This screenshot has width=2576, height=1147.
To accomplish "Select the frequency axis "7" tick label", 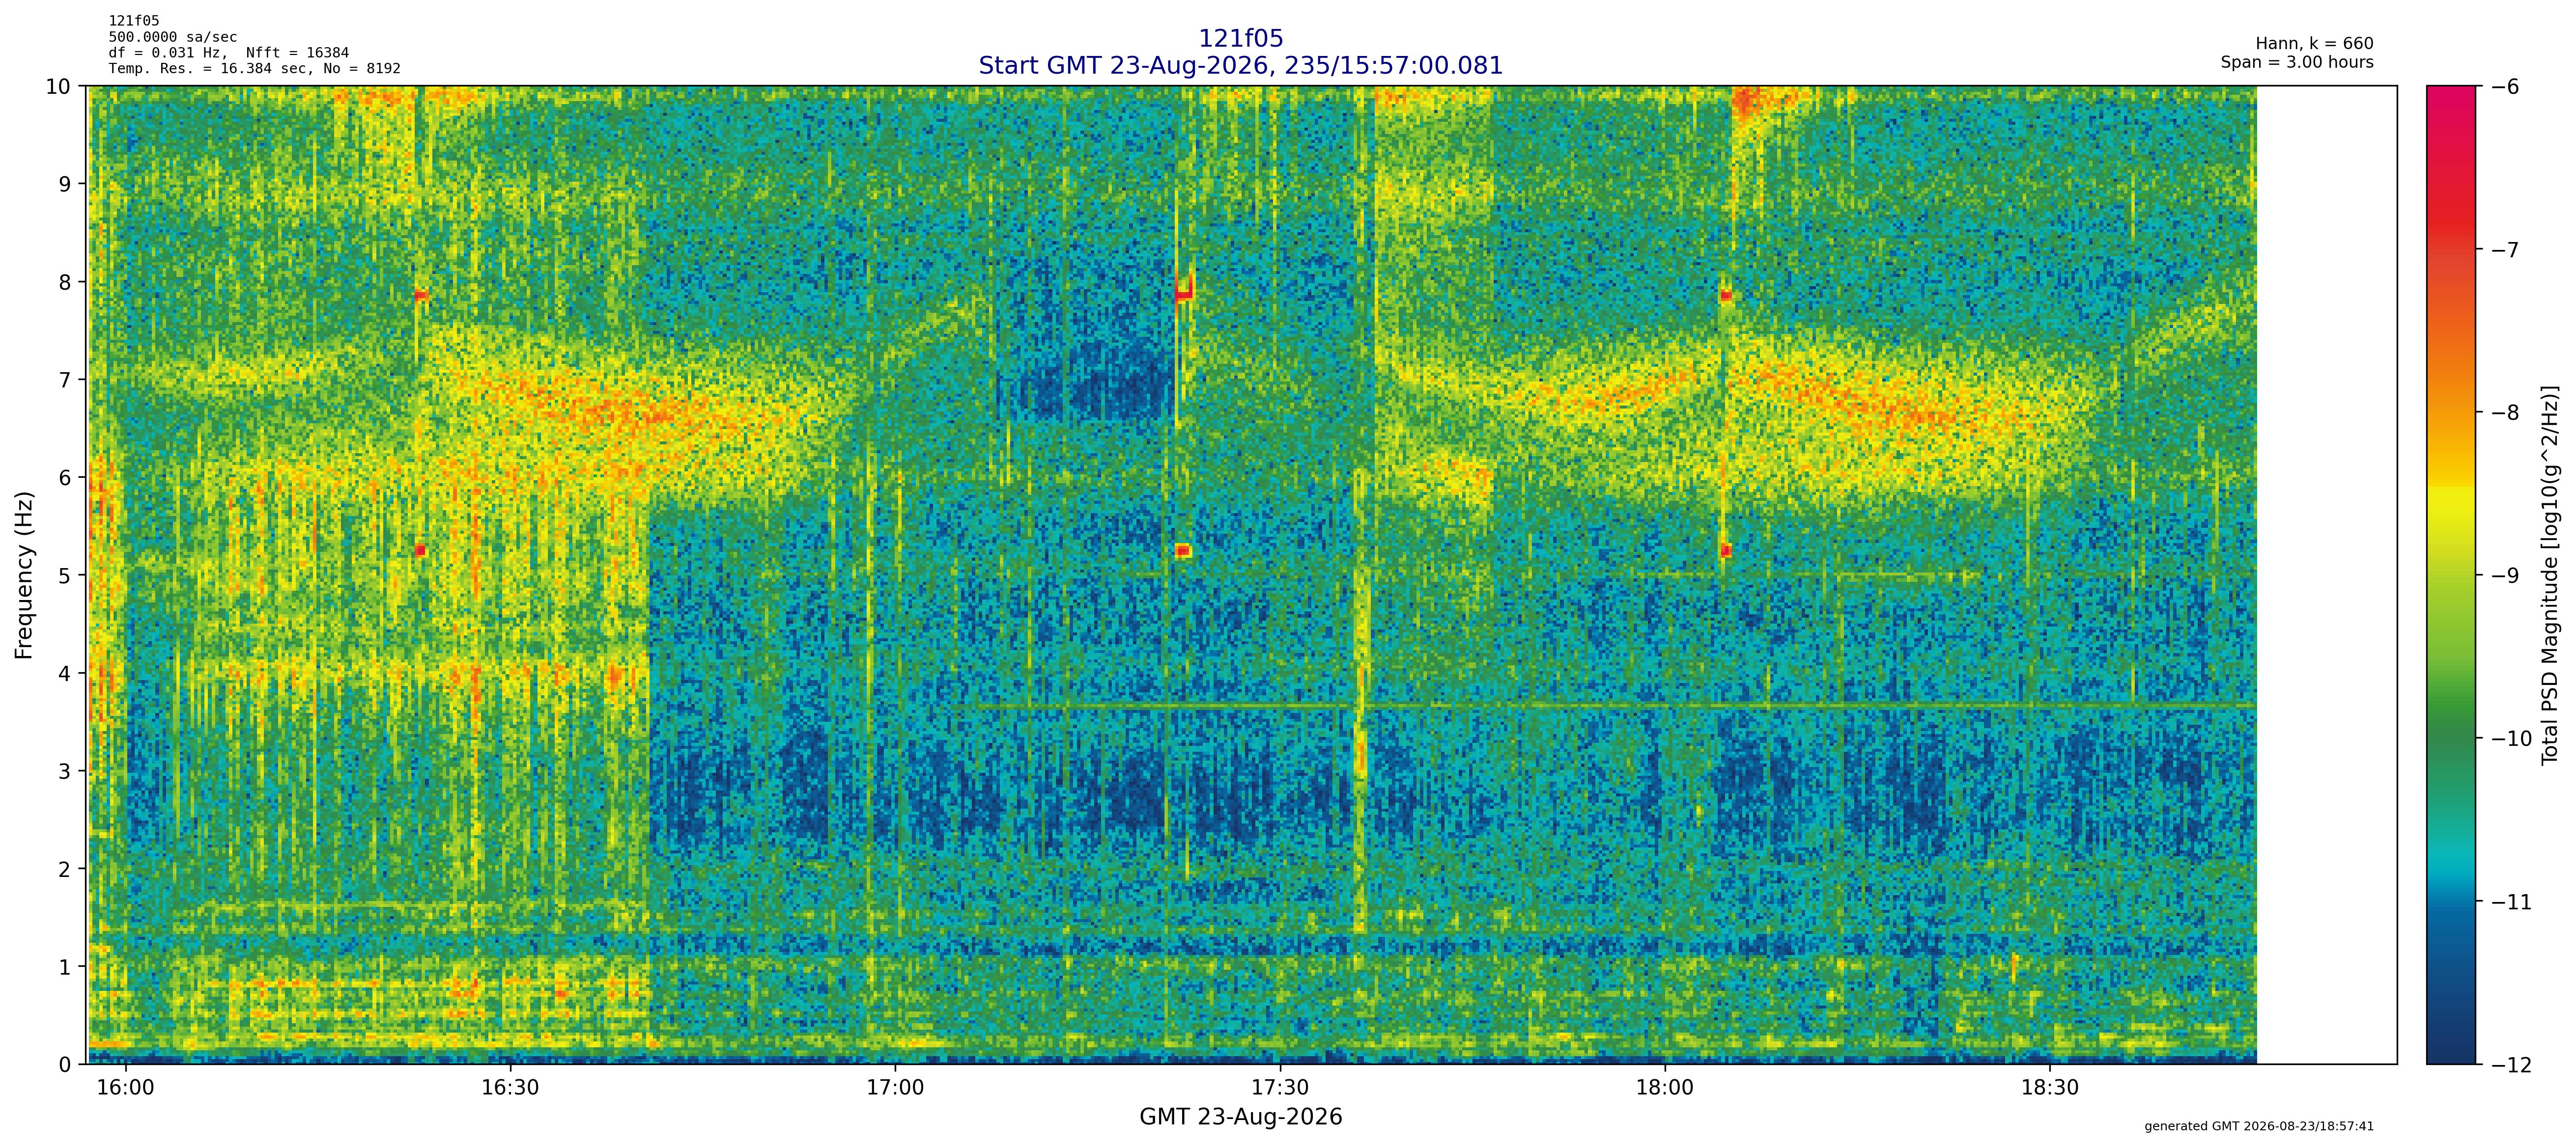I will coord(65,381).
